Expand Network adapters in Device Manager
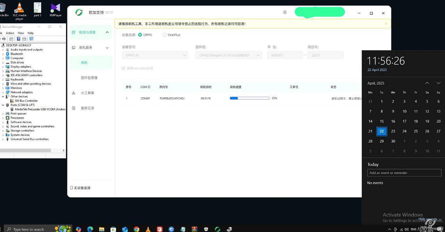445x232 pixels. click(x=3, y=92)
